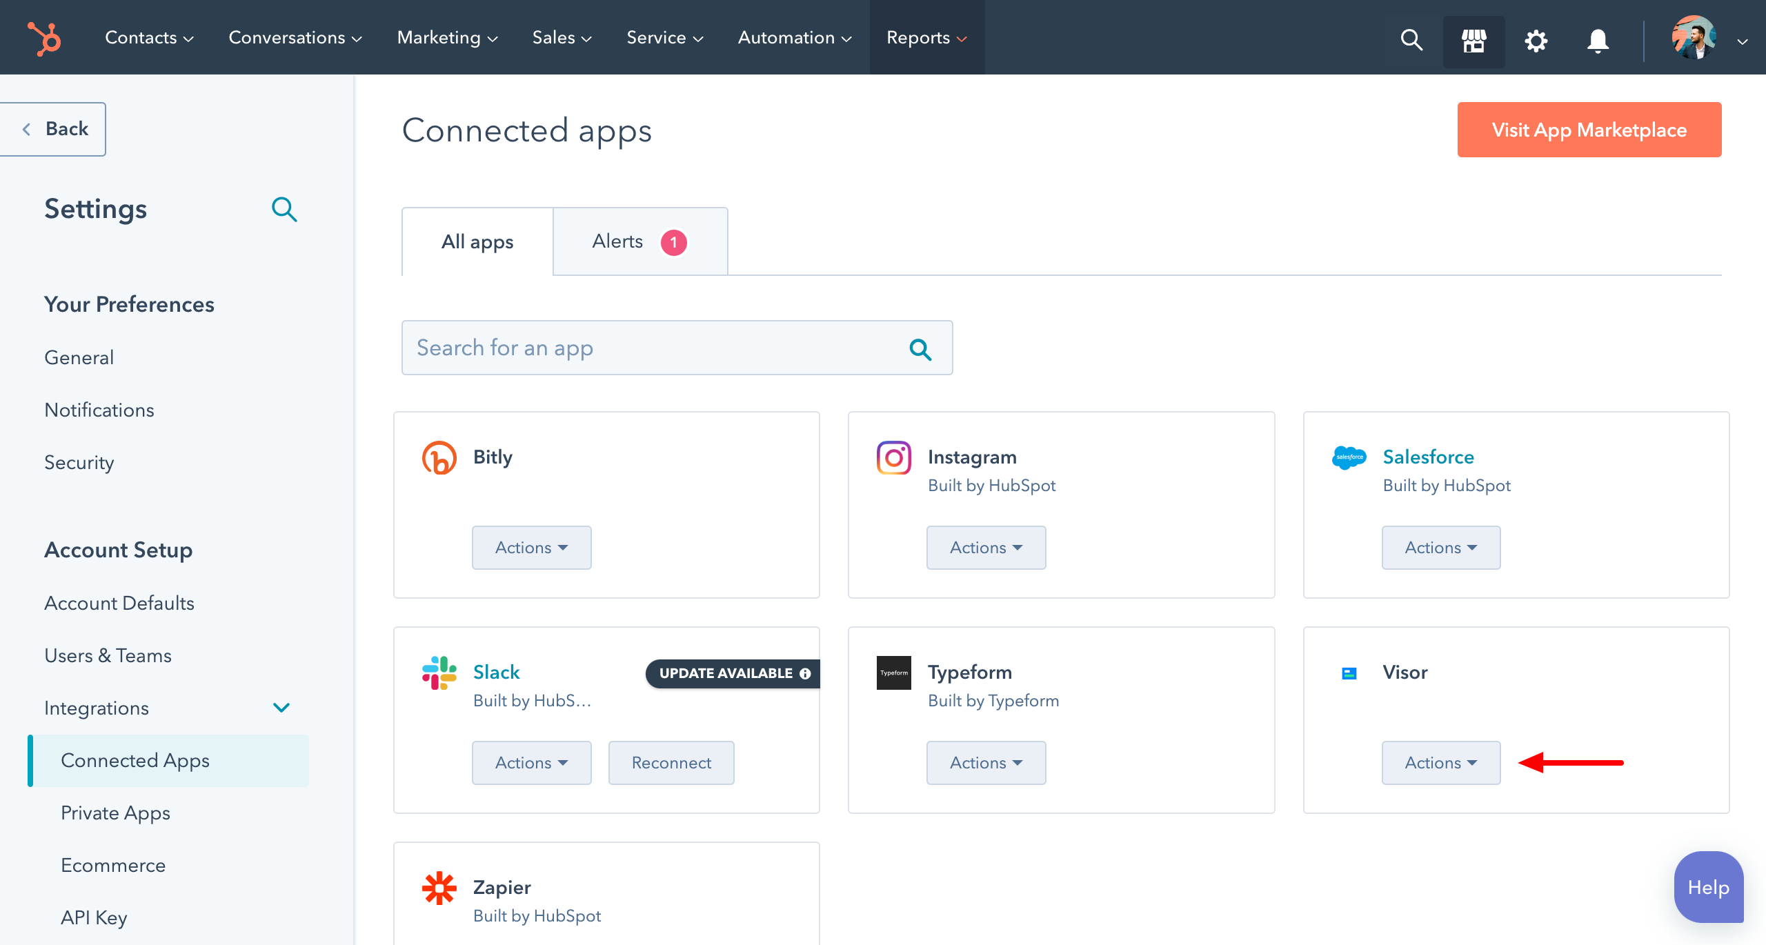Screen dimensions: 1766x945
Task: Open Private Apps in sidebar
Action: pyautogui.click(x=115, y=813)
